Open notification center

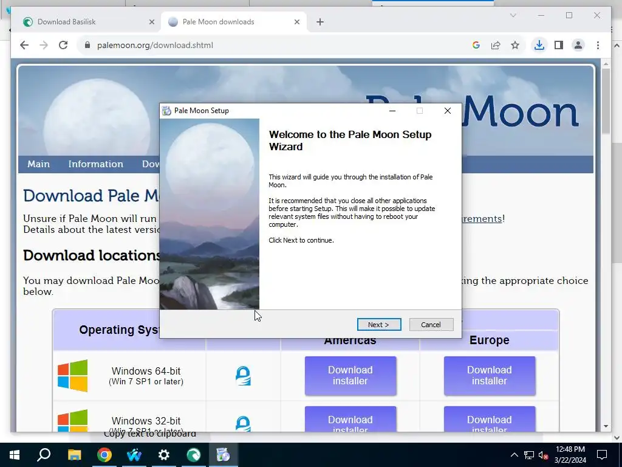(602, 455)
